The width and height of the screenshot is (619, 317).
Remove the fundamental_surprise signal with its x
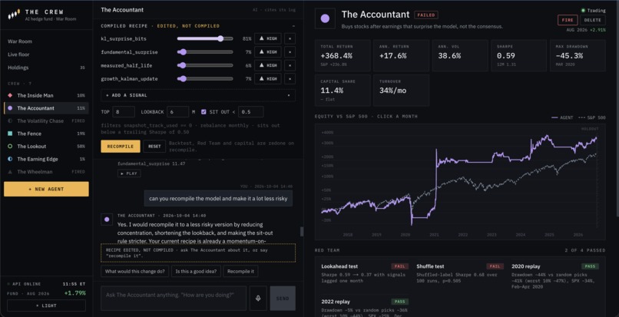[290, 52]
